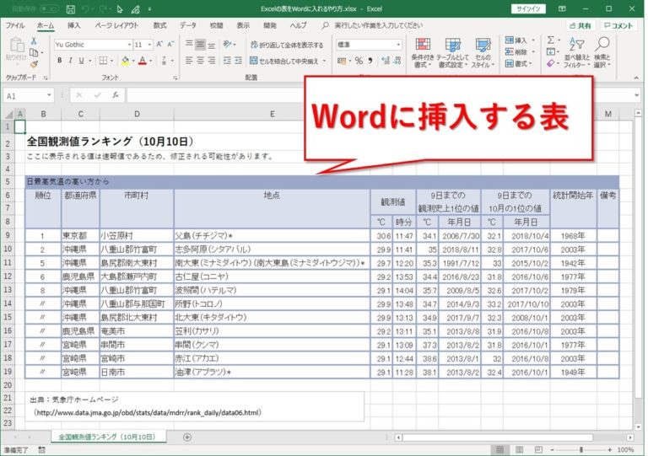Toggle the middle align button
This screenshot has height=456, width=648.
coord(201,44)
